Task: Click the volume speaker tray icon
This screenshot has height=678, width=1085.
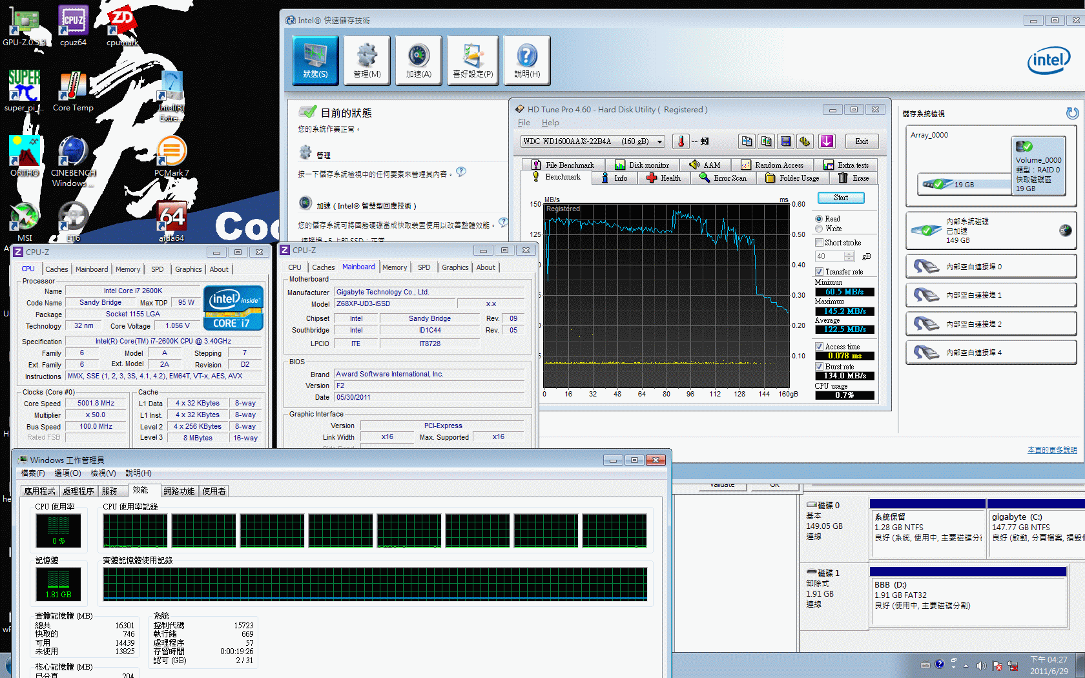Action: click(981, 666)
